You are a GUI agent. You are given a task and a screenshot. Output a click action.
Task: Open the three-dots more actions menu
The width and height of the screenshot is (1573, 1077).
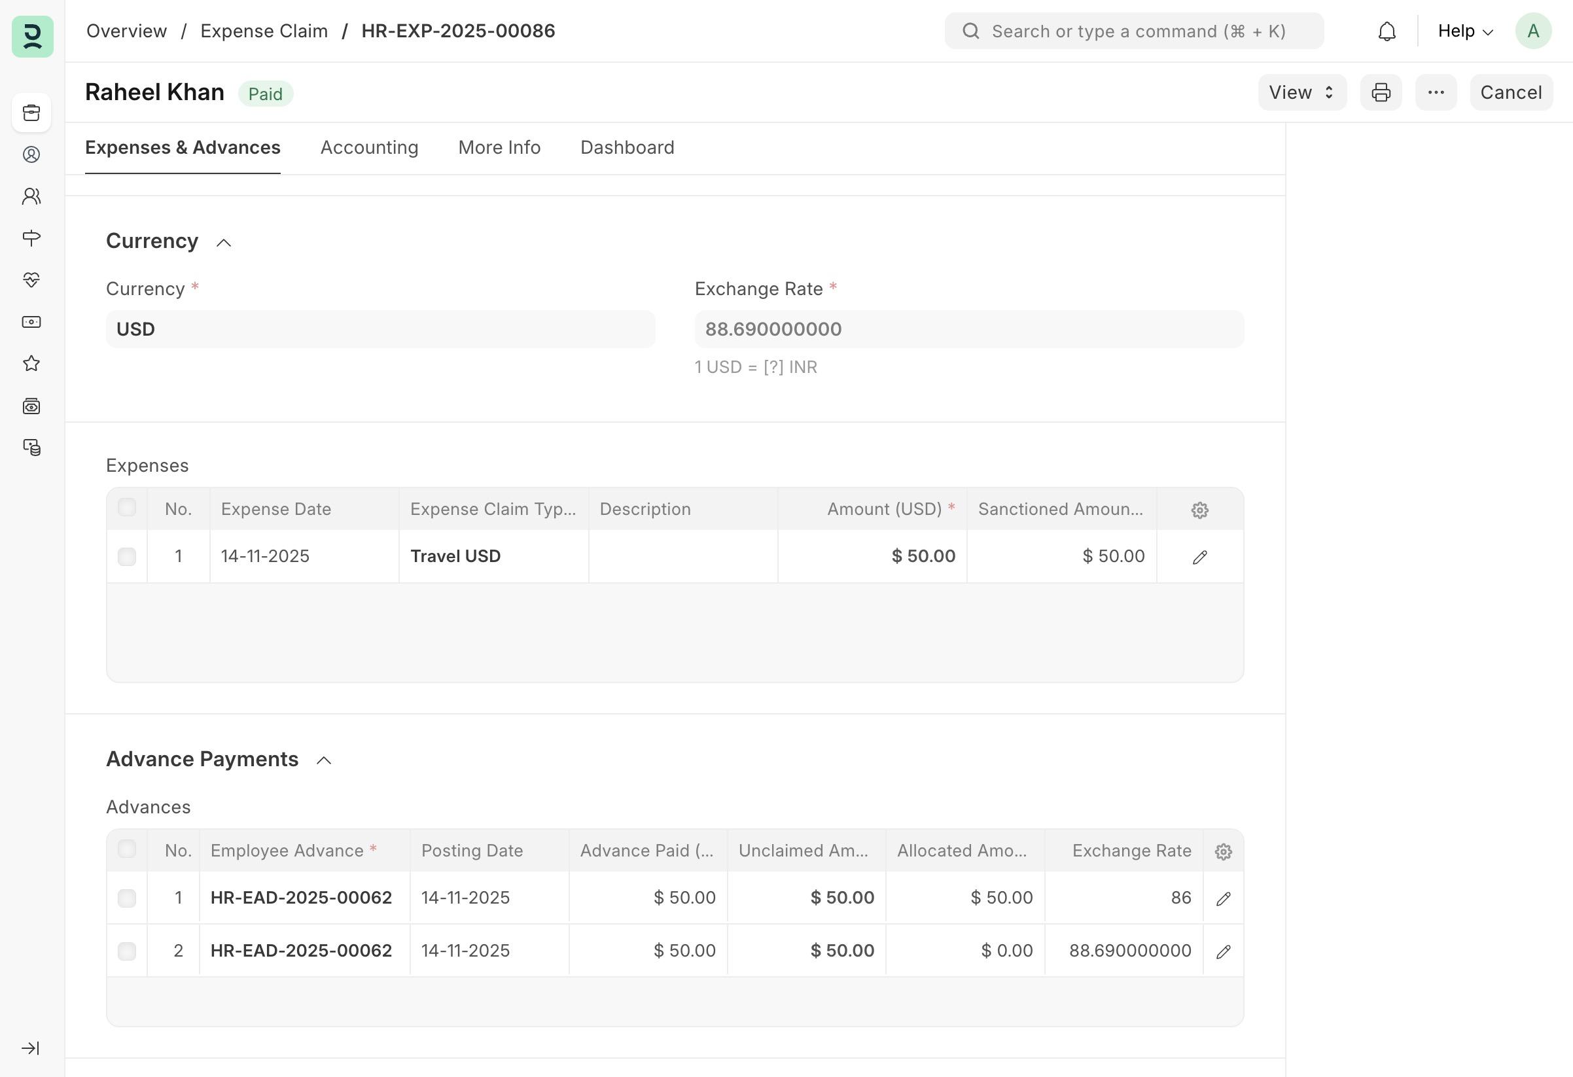coord(1436,93)
